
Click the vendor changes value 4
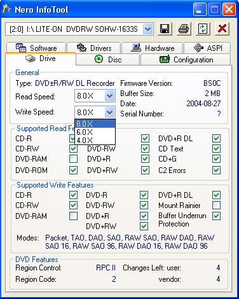pyautogui.click(x=218, y=279)
